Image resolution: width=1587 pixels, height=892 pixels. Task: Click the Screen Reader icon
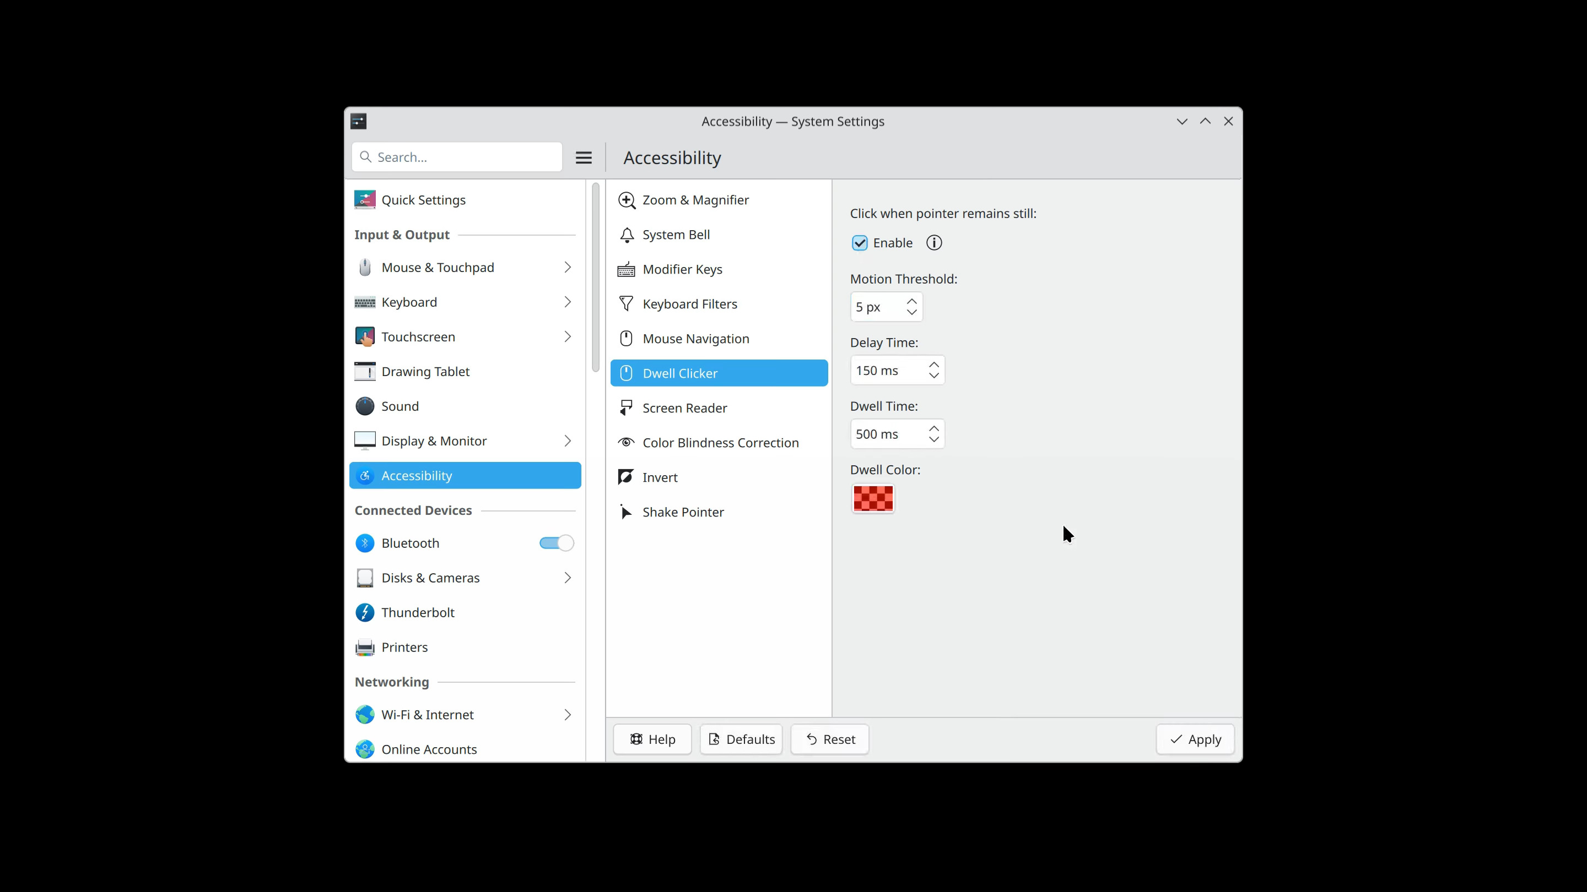click(626, 407)
